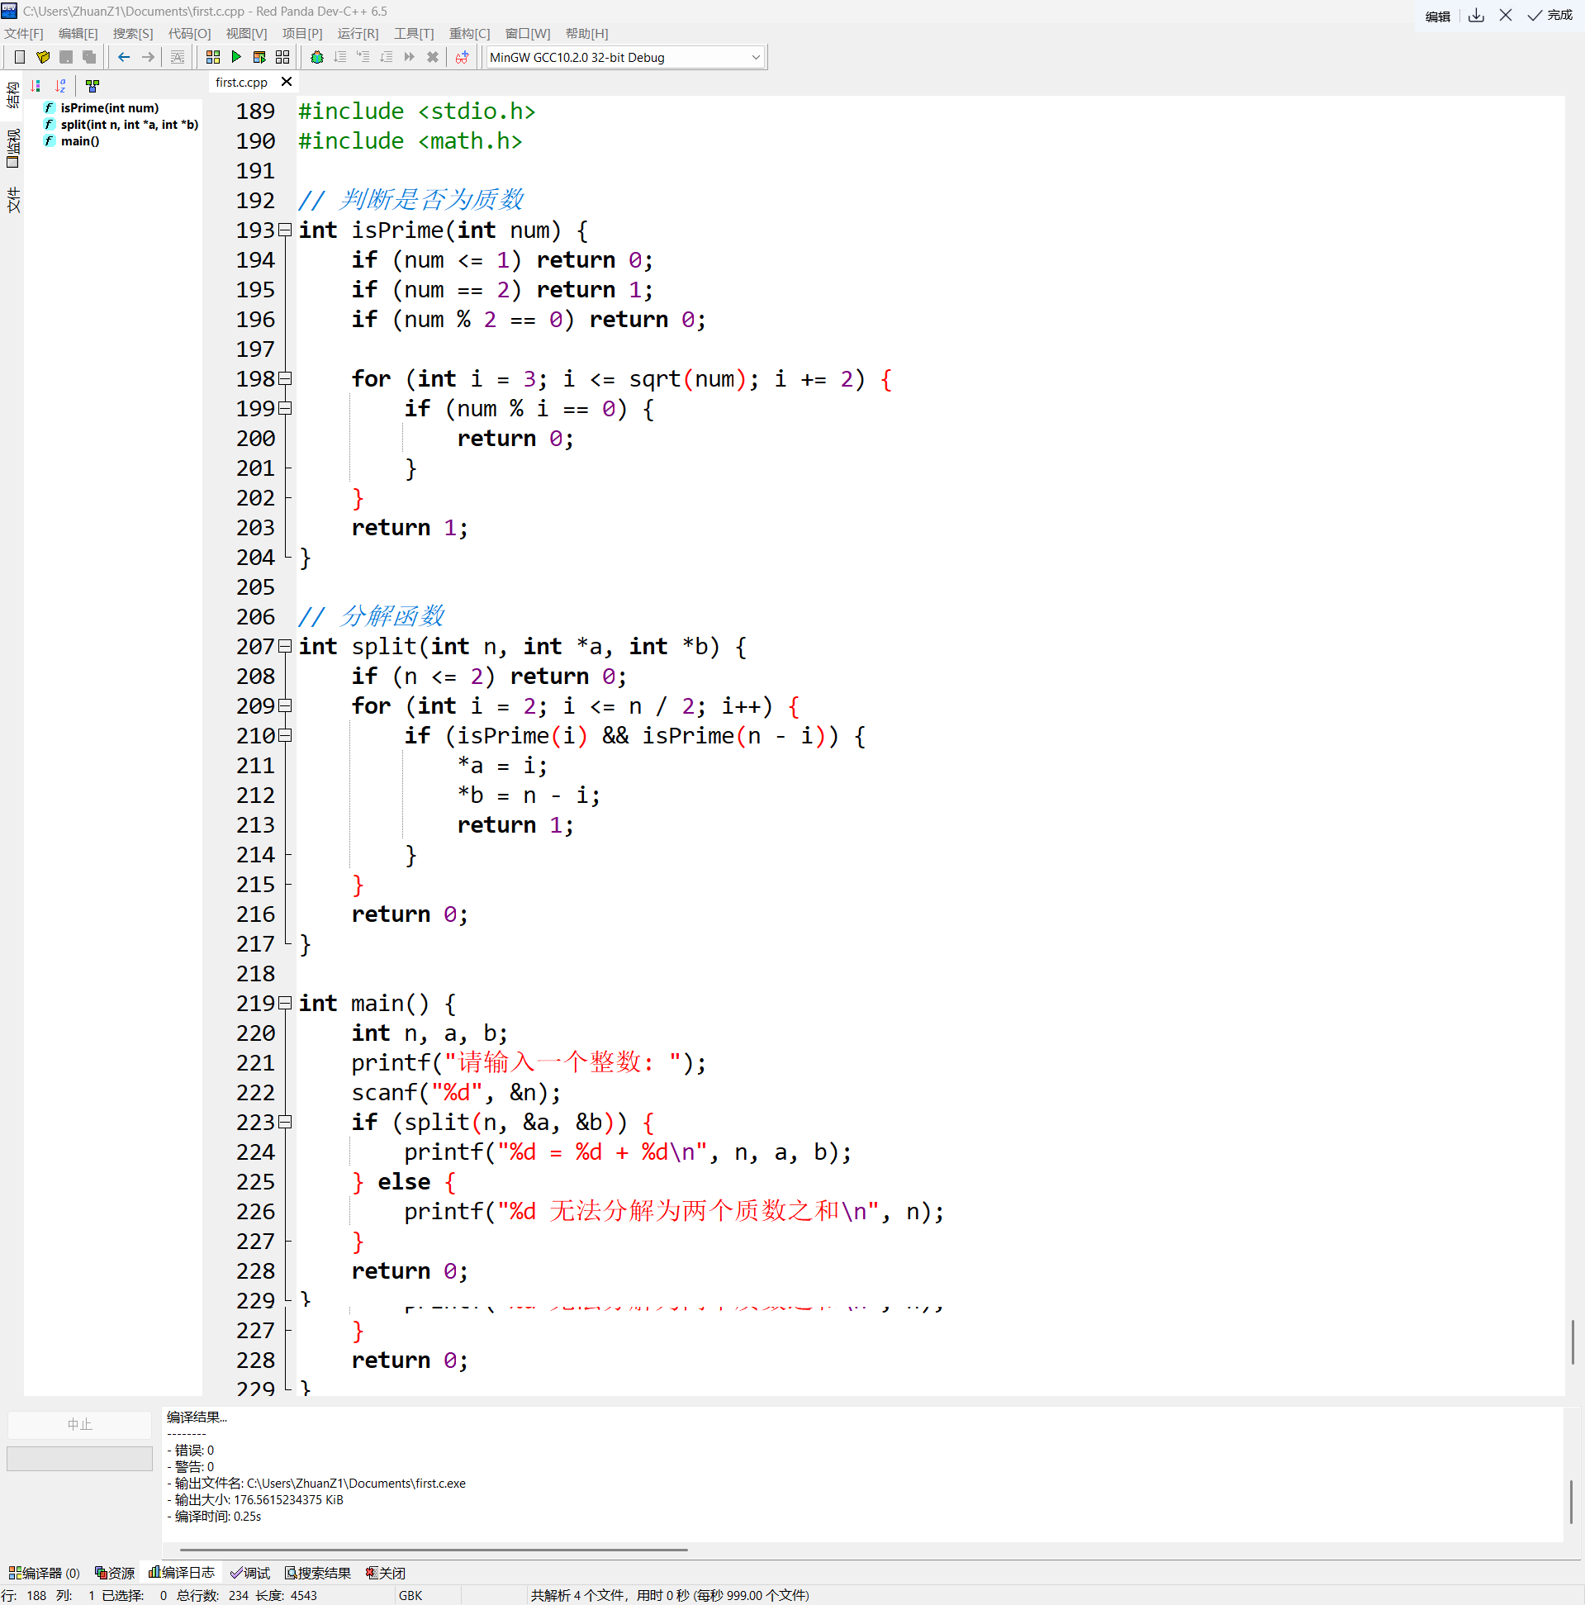Select split(int n, int *a, int *b) in the tree

(x=130, y=125)
